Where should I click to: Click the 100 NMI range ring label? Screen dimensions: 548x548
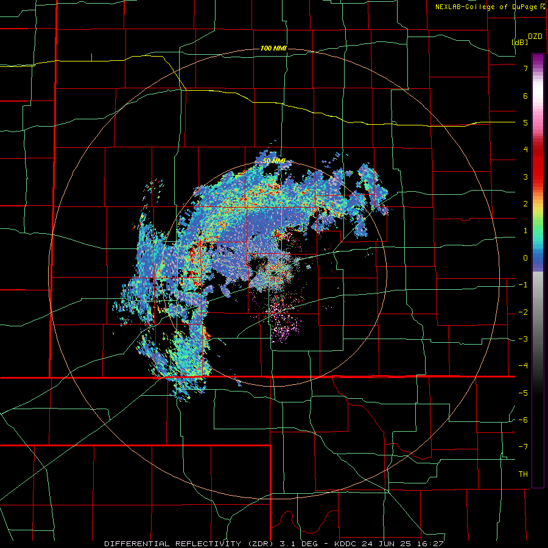click(x=273, y=48)
